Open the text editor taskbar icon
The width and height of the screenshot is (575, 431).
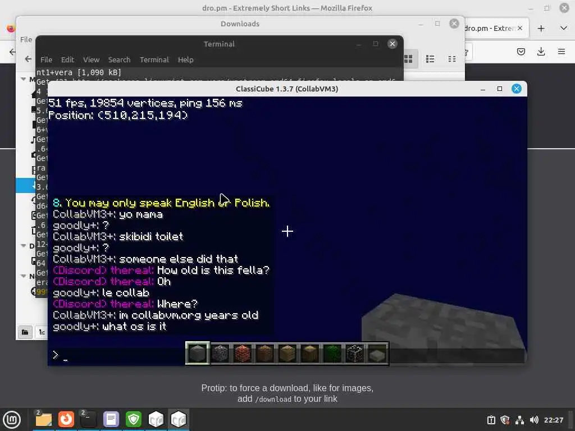pos(111,419)
